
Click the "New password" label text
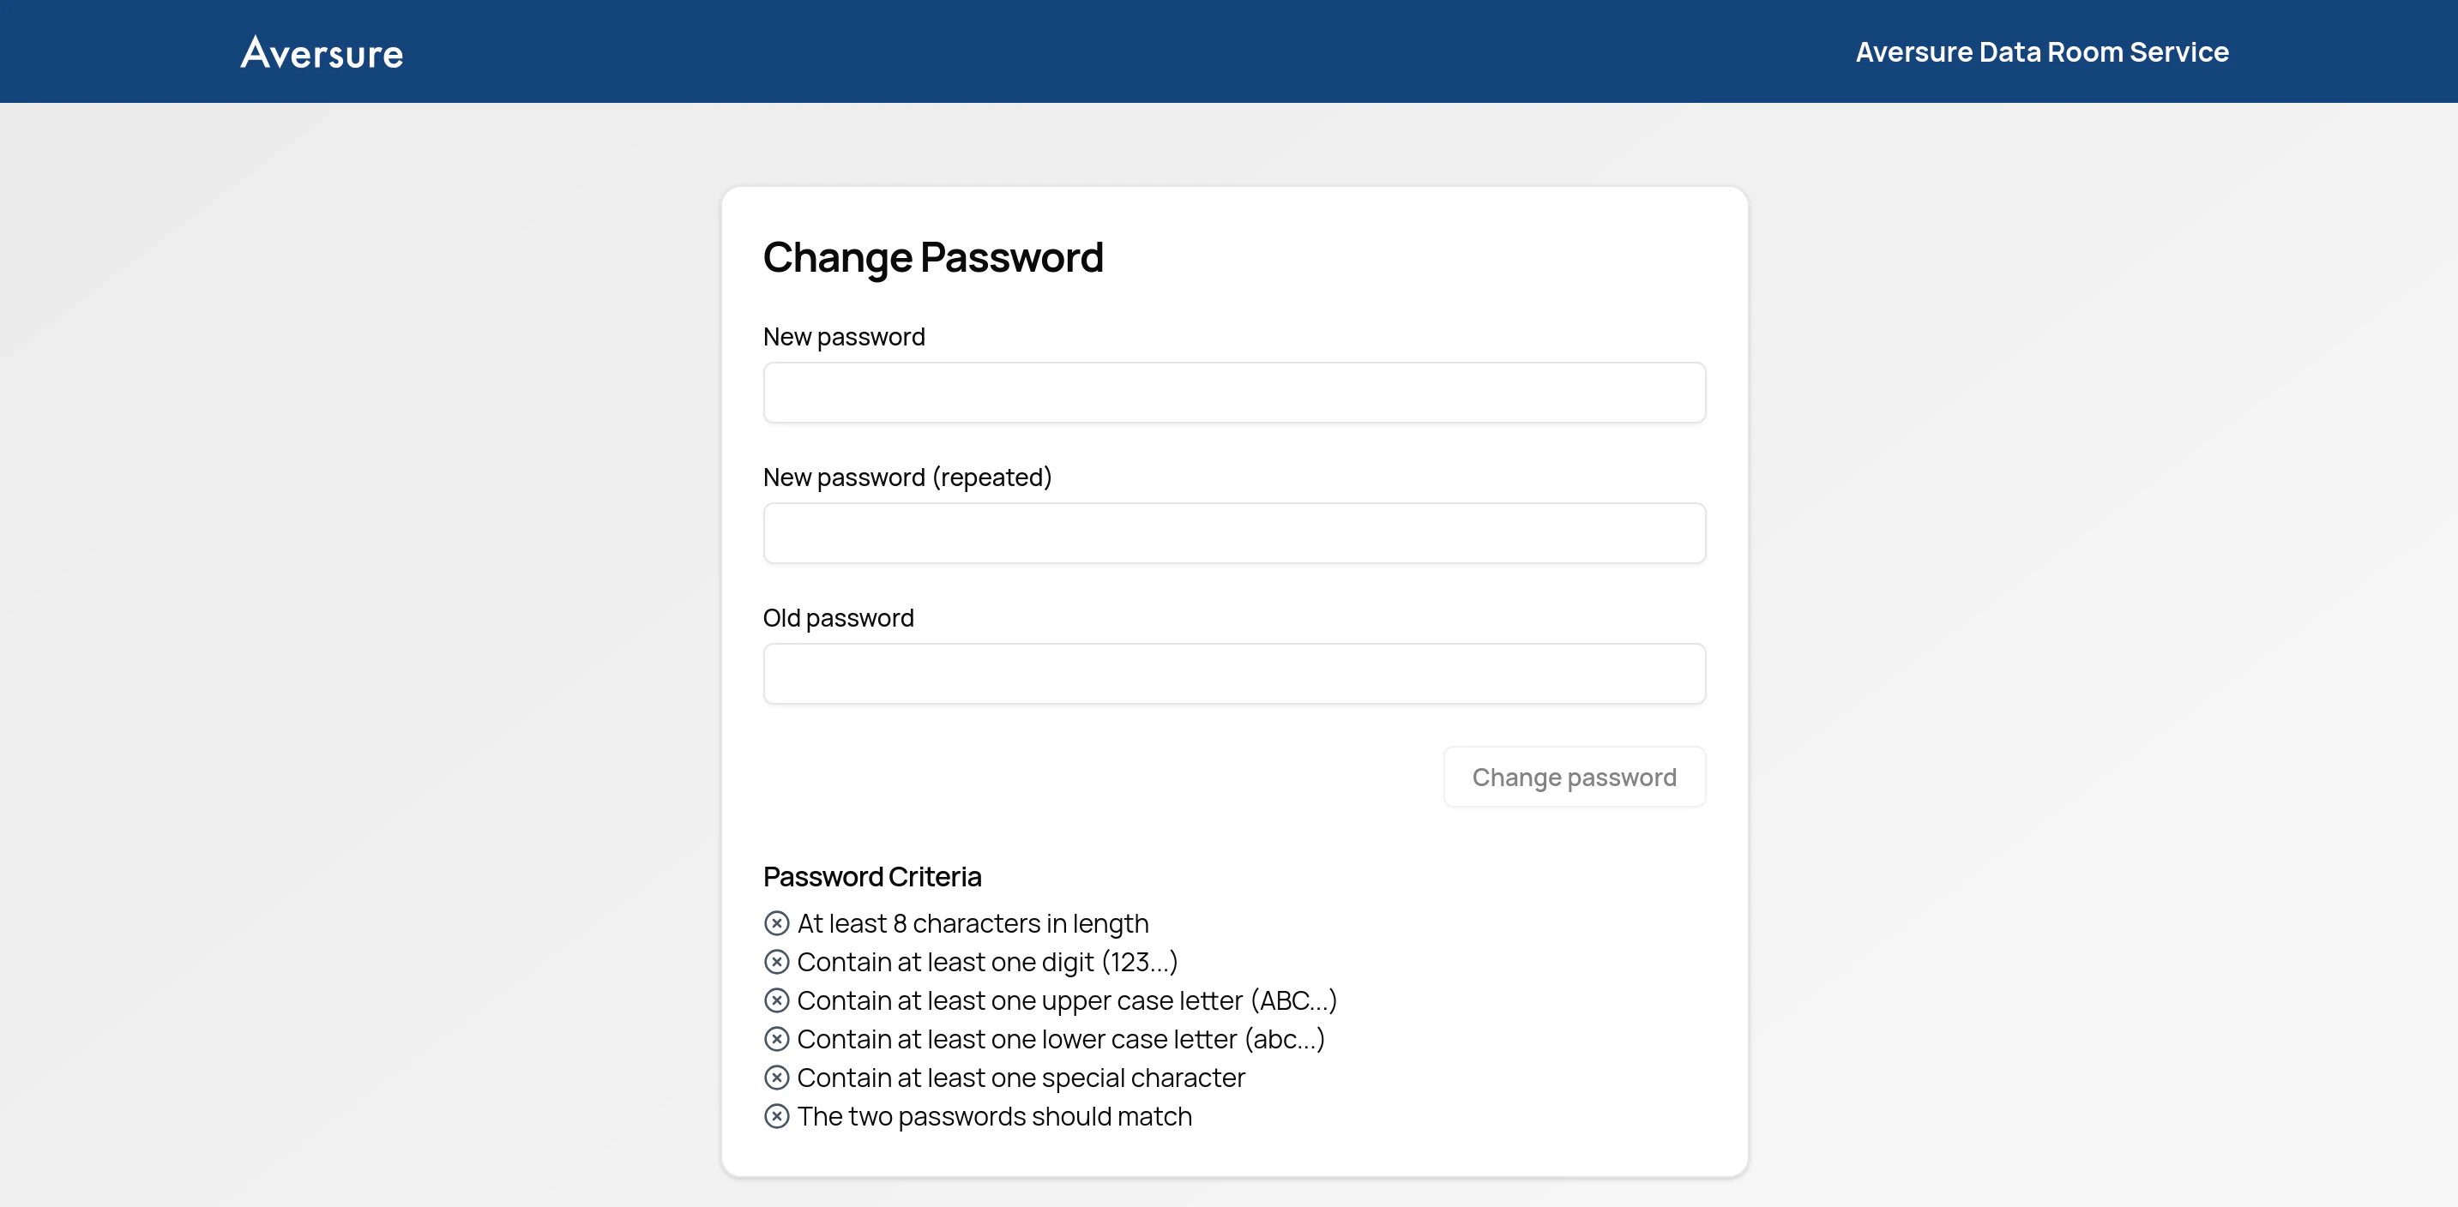[844, 335]
